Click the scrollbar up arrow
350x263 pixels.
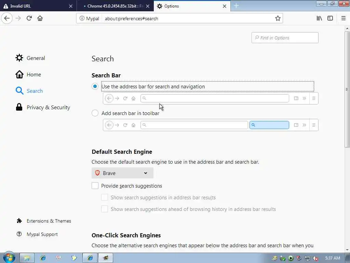tap(347, 28)
